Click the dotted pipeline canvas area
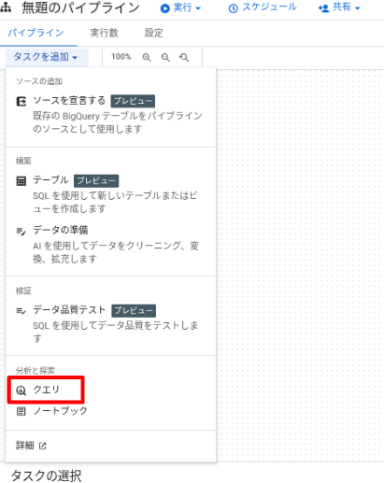 coord(300,264)
